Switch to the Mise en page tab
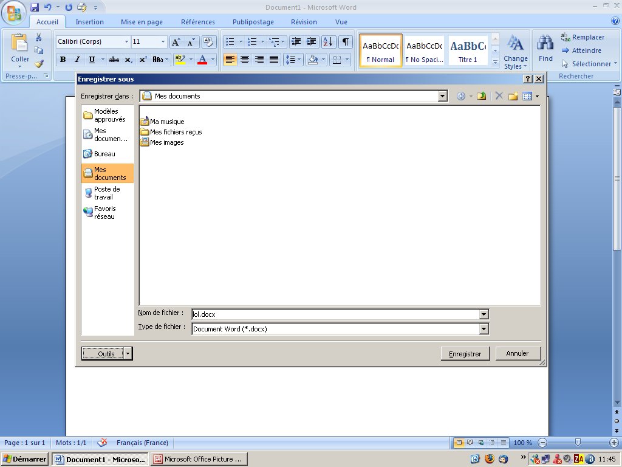Image resolution: width=622 pixels, height=467 pixels. pos(142,22)
